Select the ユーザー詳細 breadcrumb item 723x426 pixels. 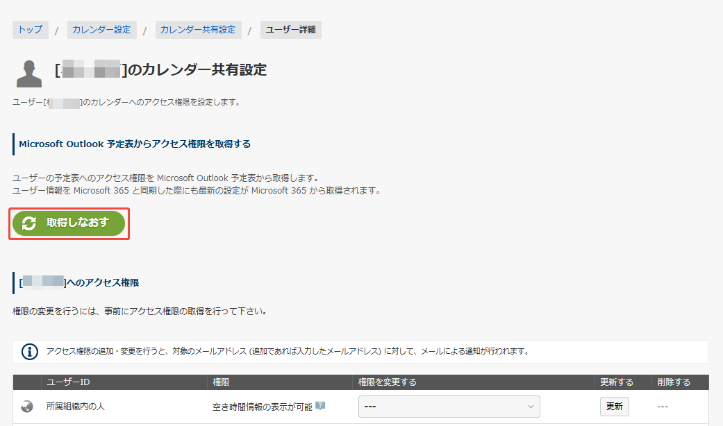290,30
